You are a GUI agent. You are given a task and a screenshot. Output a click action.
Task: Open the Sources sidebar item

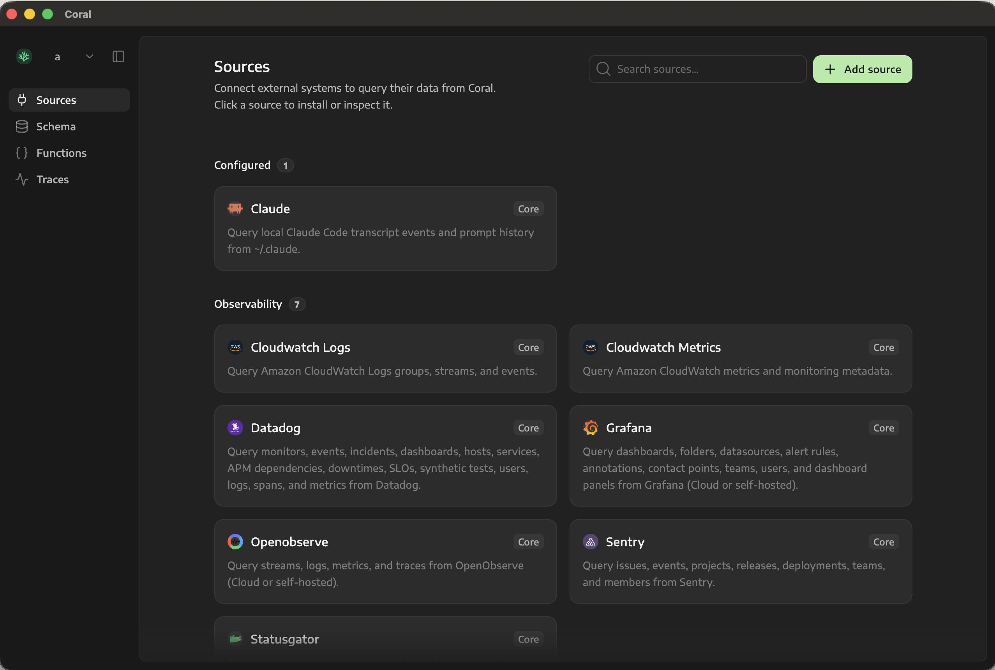69,100
